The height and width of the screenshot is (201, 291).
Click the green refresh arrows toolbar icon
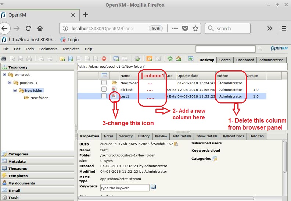click(170, 59)
